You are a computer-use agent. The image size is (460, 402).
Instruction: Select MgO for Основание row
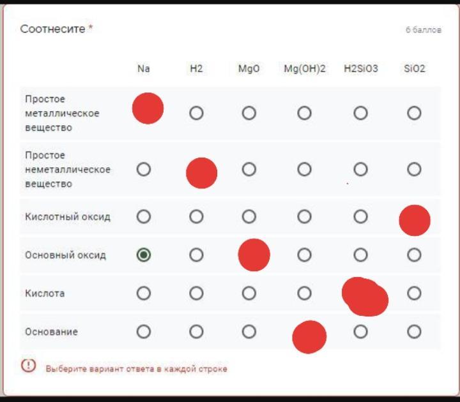tap(249, 332)
